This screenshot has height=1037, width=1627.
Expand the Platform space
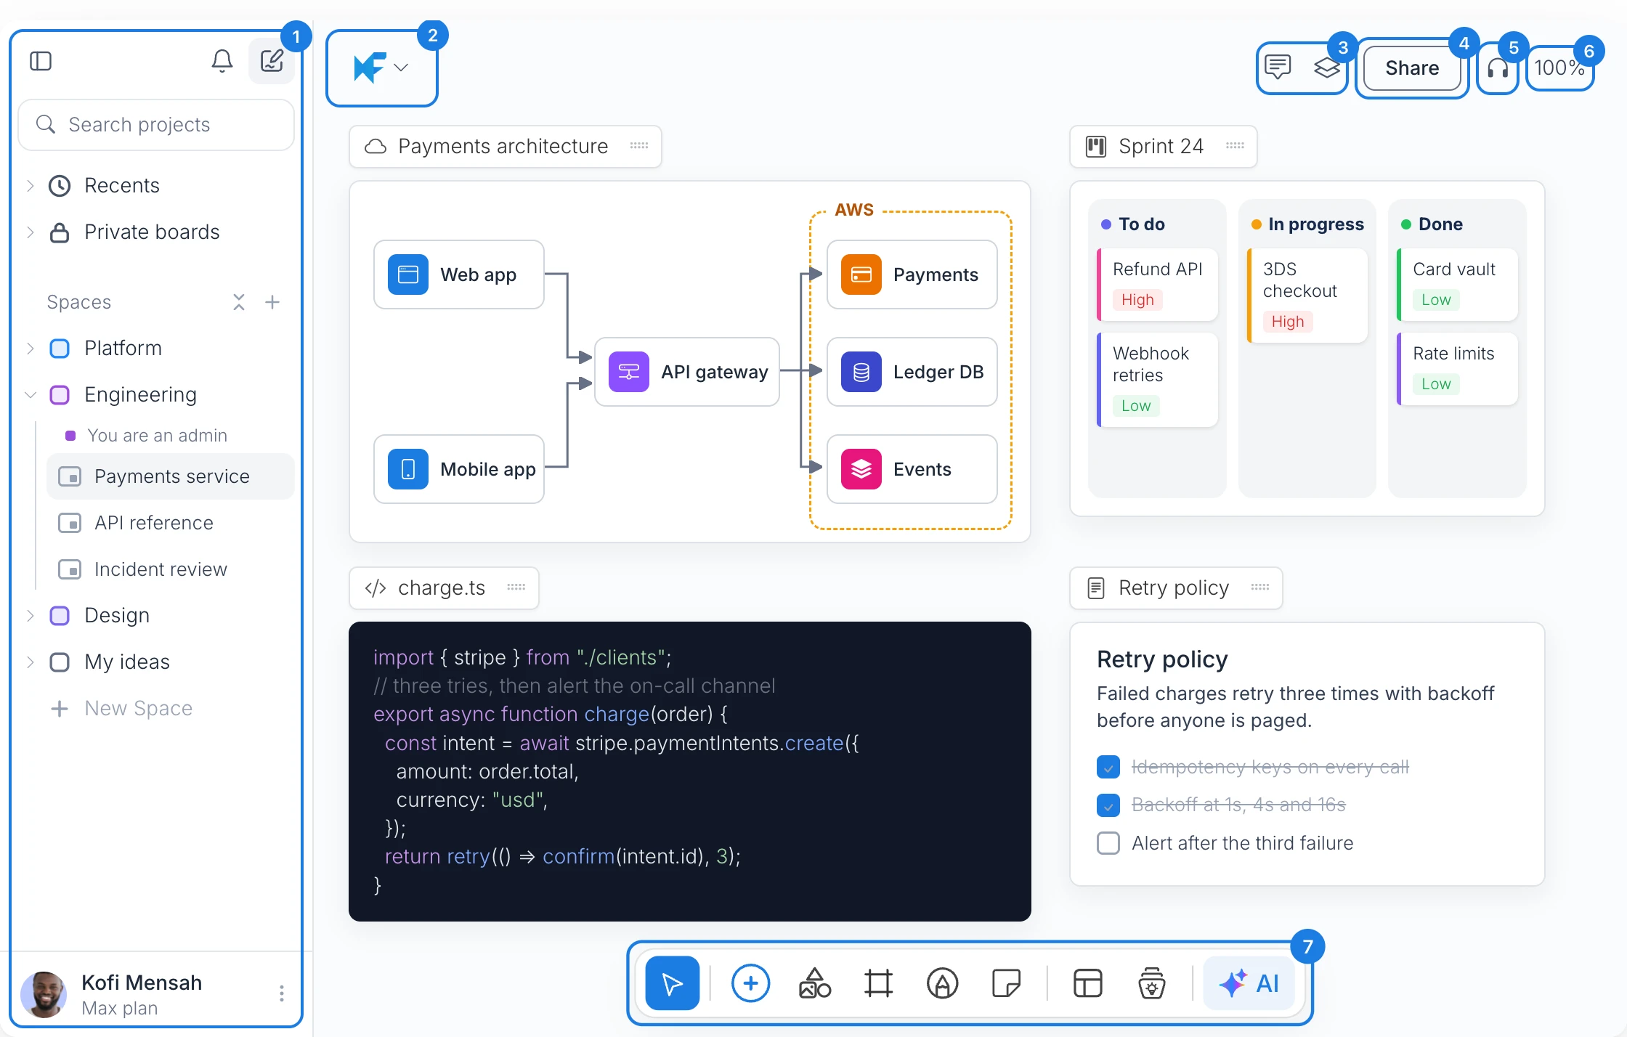[31, 349]
